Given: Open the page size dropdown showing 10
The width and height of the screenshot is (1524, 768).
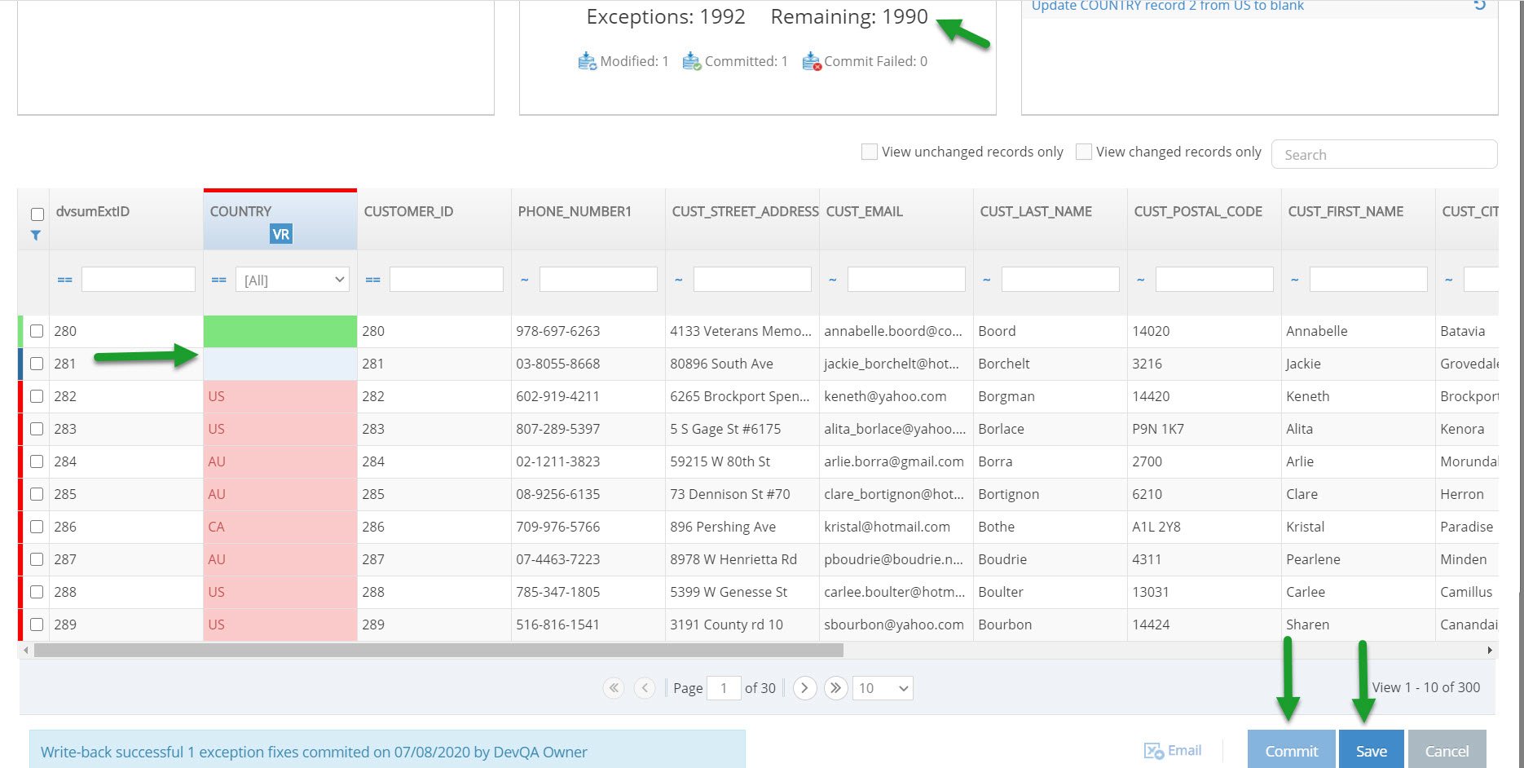Looking at the screenshot, I should (x=883, y=688).
